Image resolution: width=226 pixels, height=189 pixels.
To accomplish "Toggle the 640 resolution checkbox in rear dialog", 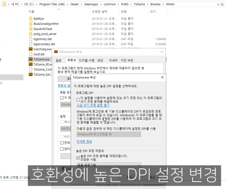I will (x=62, y=136).
